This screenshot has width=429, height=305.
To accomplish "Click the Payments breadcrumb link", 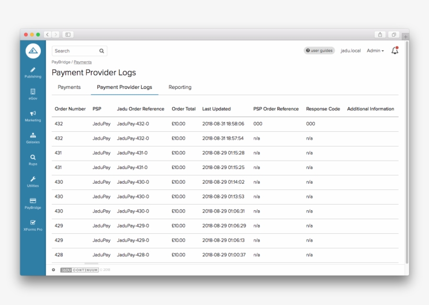I will 83,62.
